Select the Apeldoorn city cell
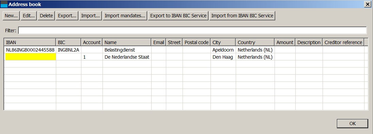 [x=223, y=50]
